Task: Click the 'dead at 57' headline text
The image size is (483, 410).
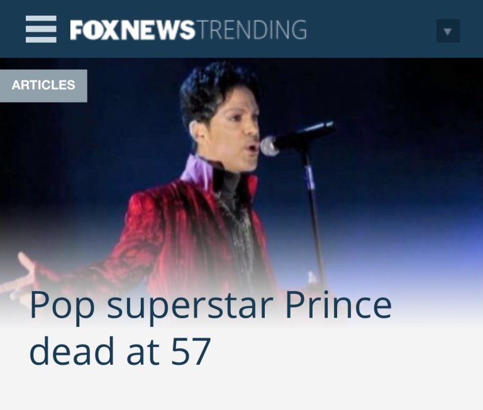Action: pos(121,351)
